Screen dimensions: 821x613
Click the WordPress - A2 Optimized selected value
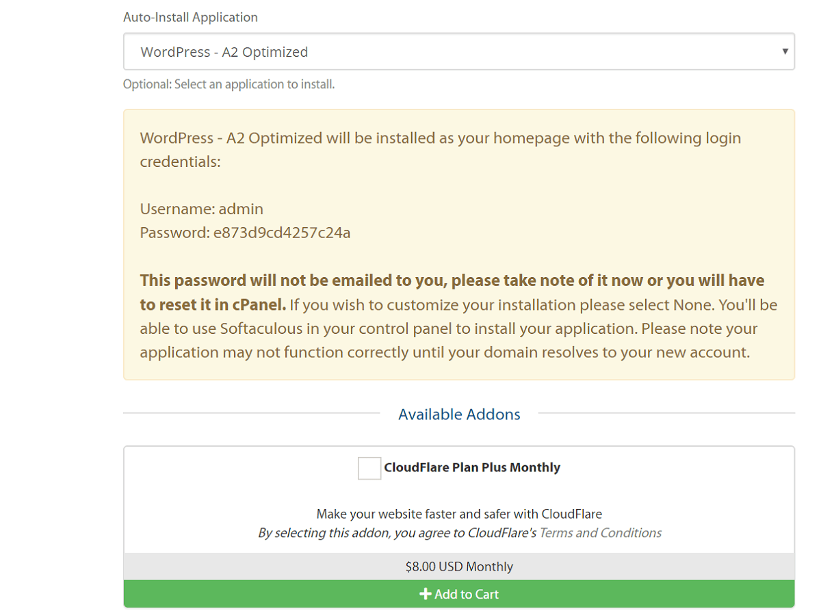(x=224, y=52)
